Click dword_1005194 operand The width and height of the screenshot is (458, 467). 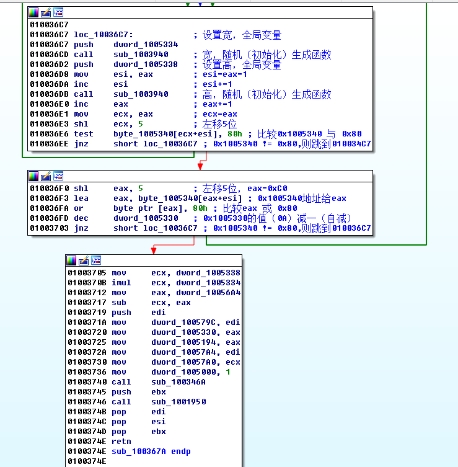(x=183, y=342)
